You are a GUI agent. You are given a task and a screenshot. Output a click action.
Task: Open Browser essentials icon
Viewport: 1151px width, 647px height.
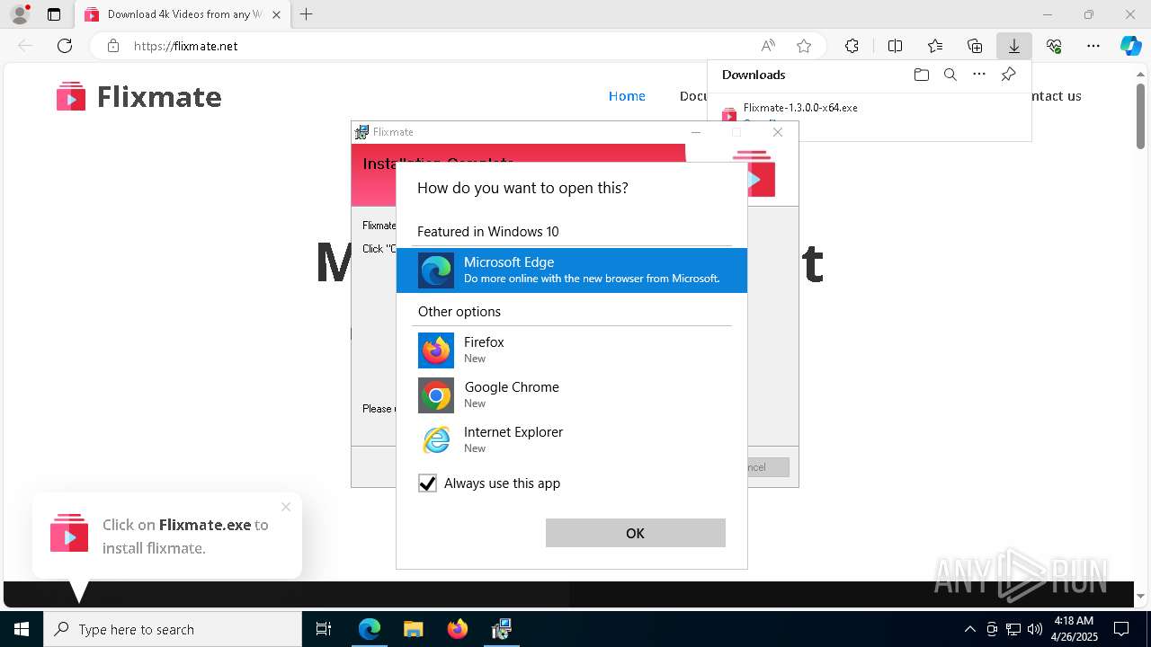(1054, 46)
